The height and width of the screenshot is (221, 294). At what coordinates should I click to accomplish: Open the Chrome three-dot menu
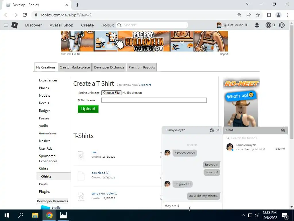(x=288, y=15)
